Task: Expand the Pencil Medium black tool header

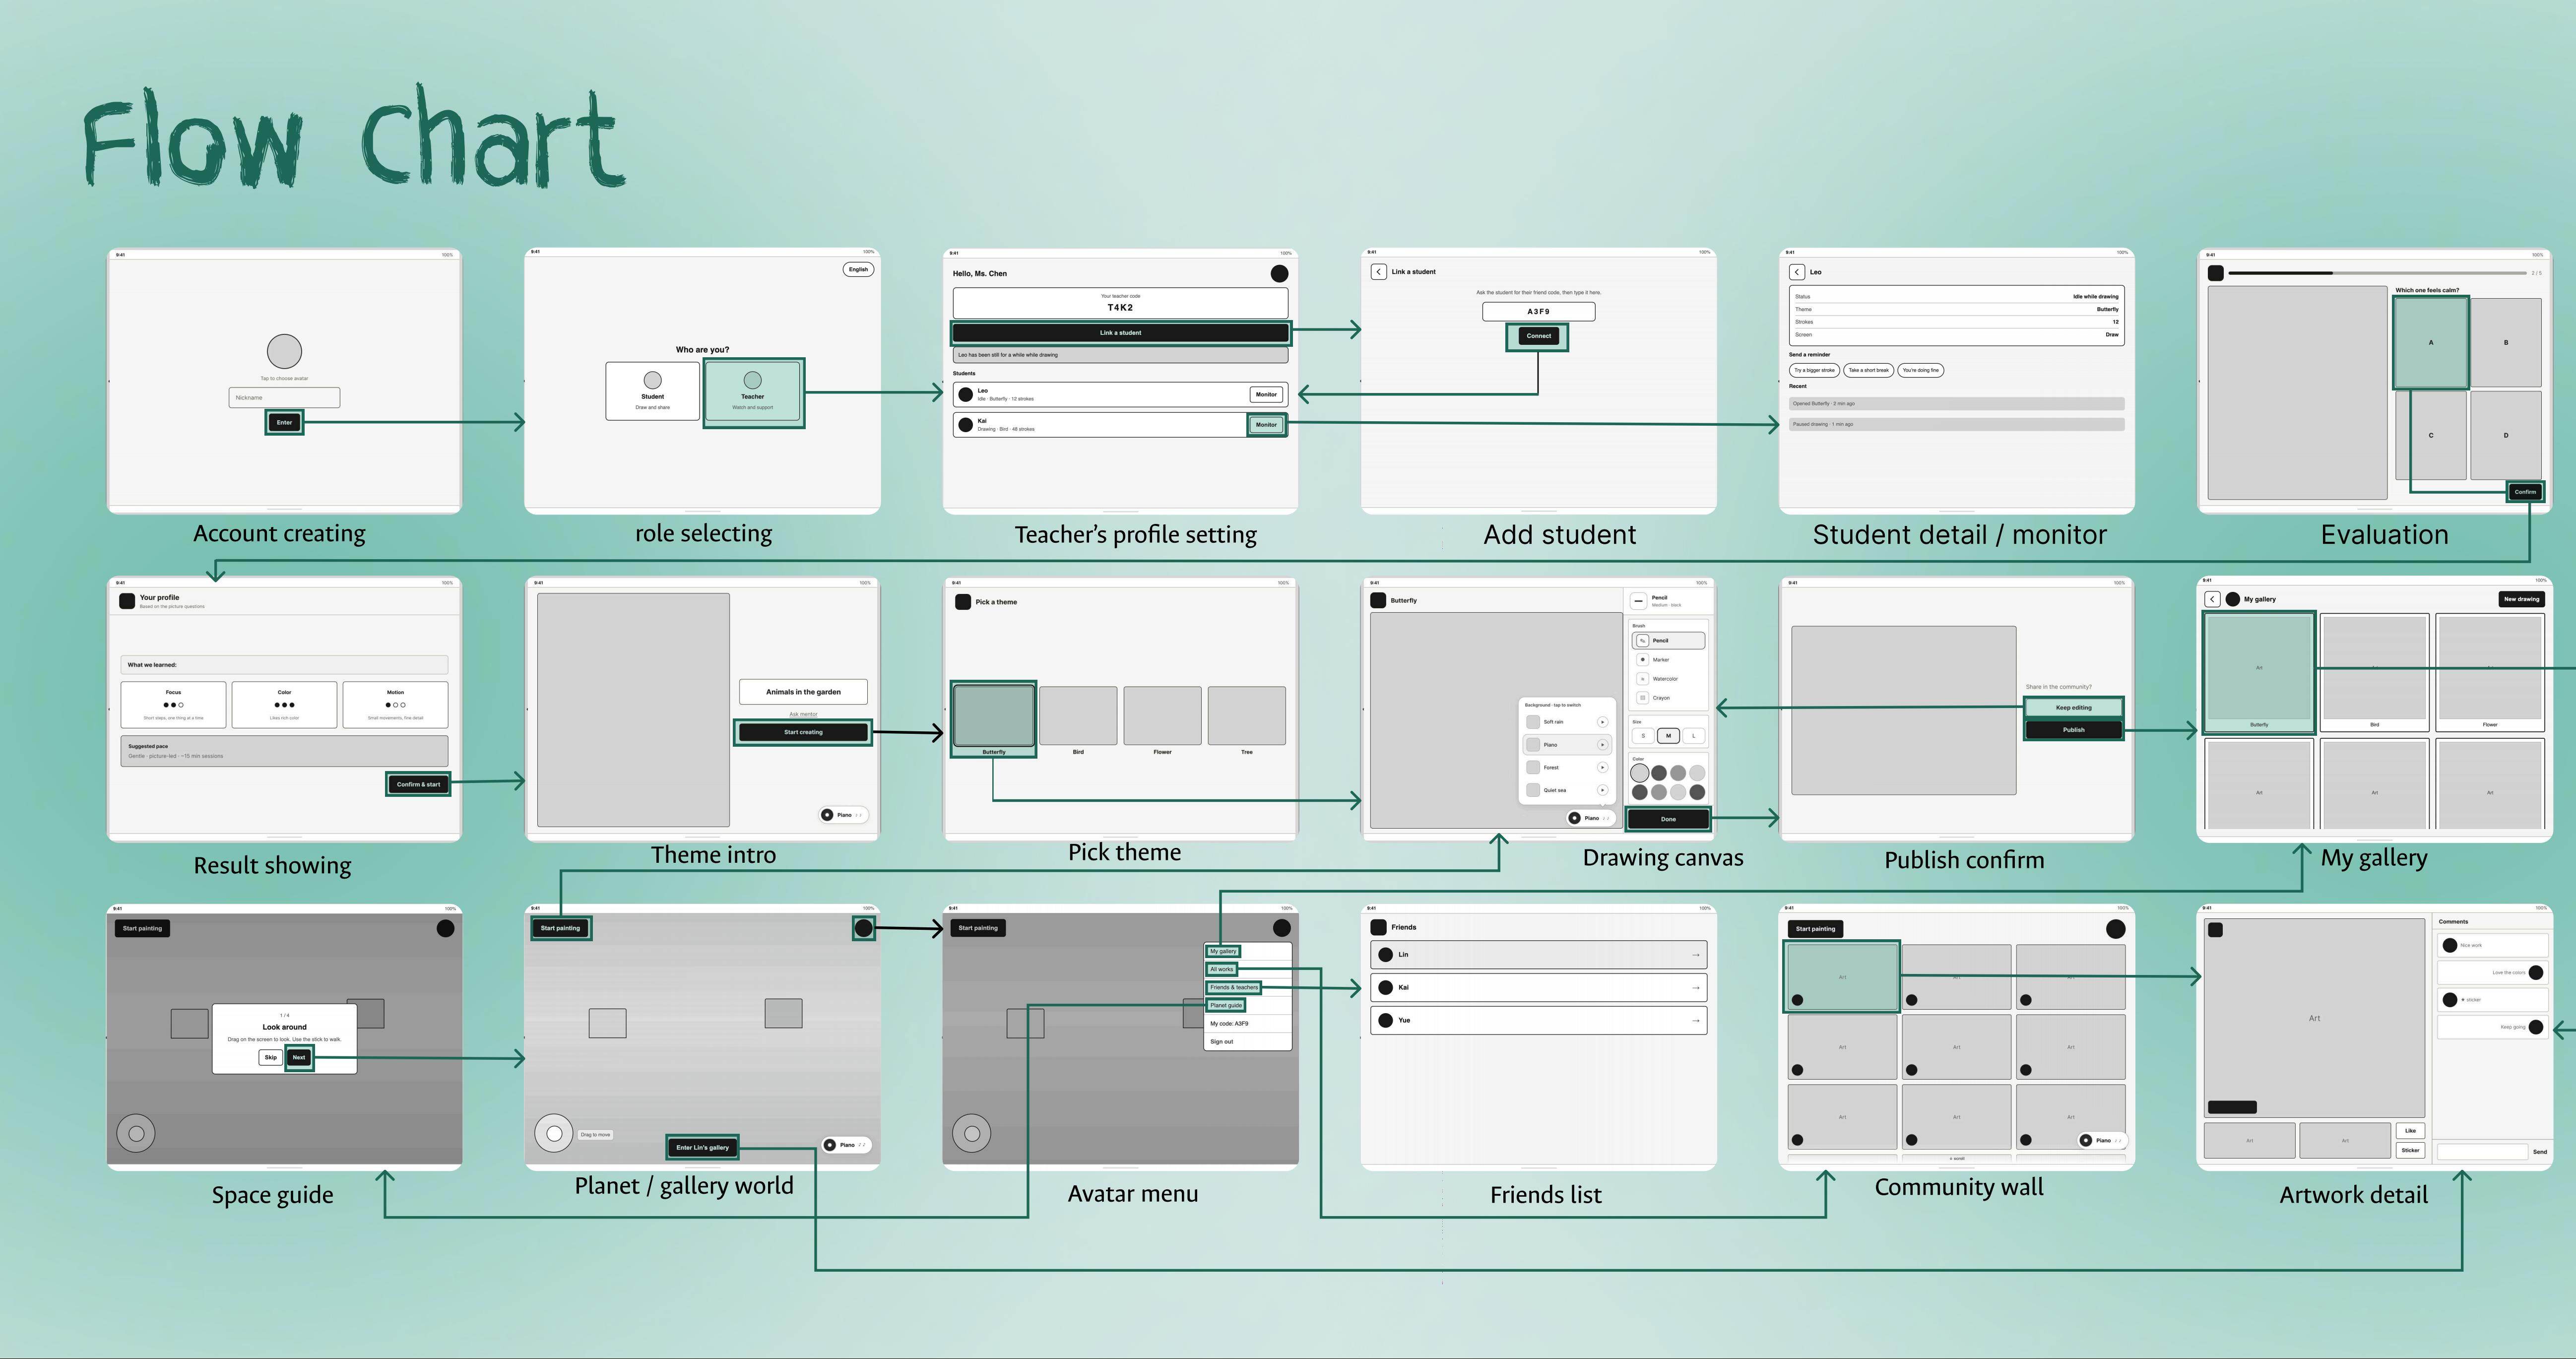Action: click(1668, 601)
